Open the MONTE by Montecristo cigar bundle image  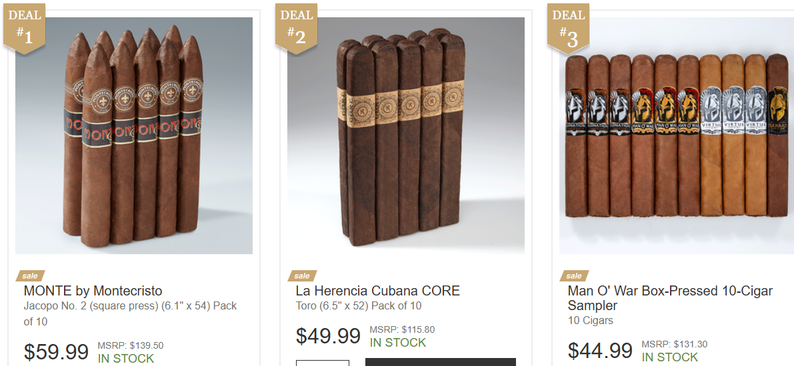[x=134, y=136]
